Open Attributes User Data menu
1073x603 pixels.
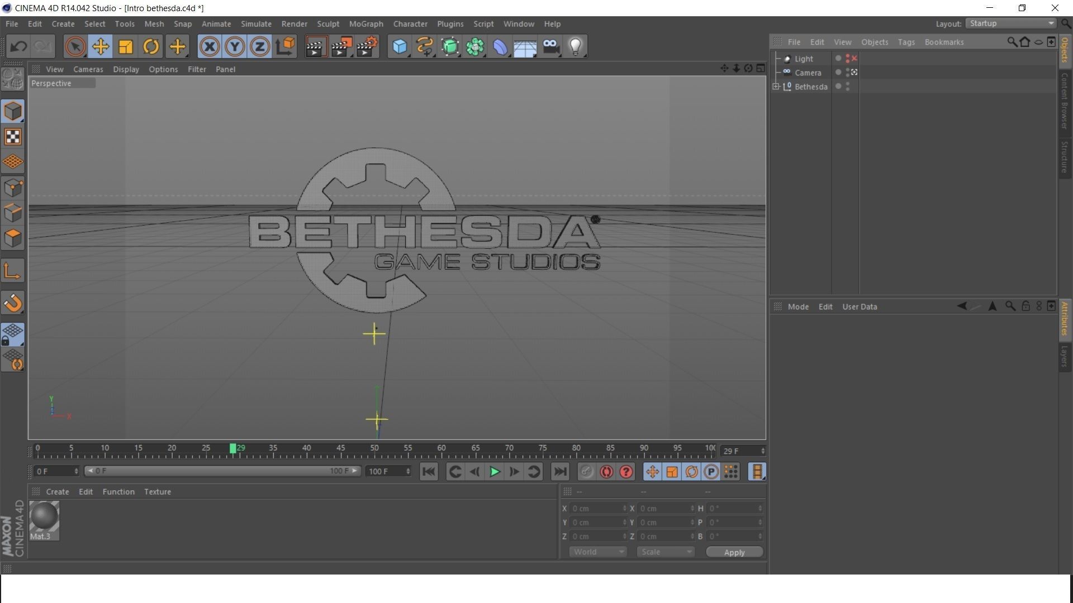860,307
